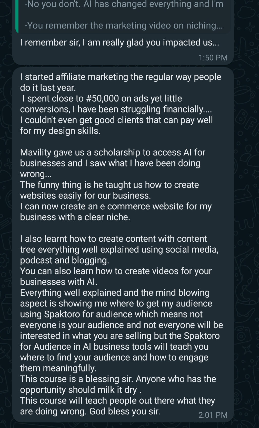Click the line "businesses with AI."

point(59,282)
